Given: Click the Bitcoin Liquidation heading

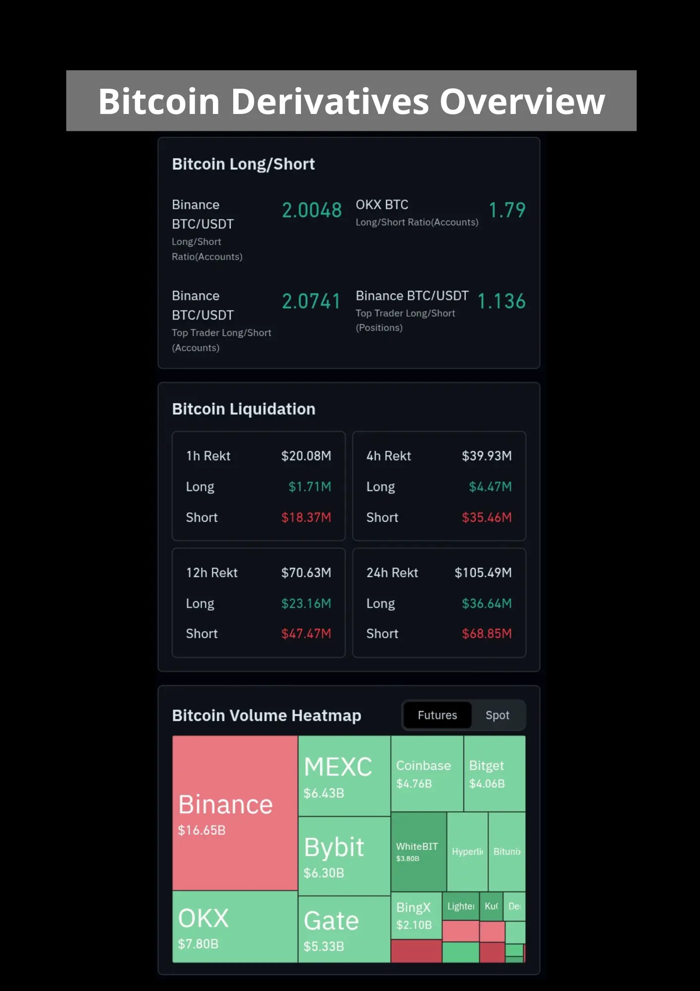Looking at the screenshot, I should click(x=244, y=409).
